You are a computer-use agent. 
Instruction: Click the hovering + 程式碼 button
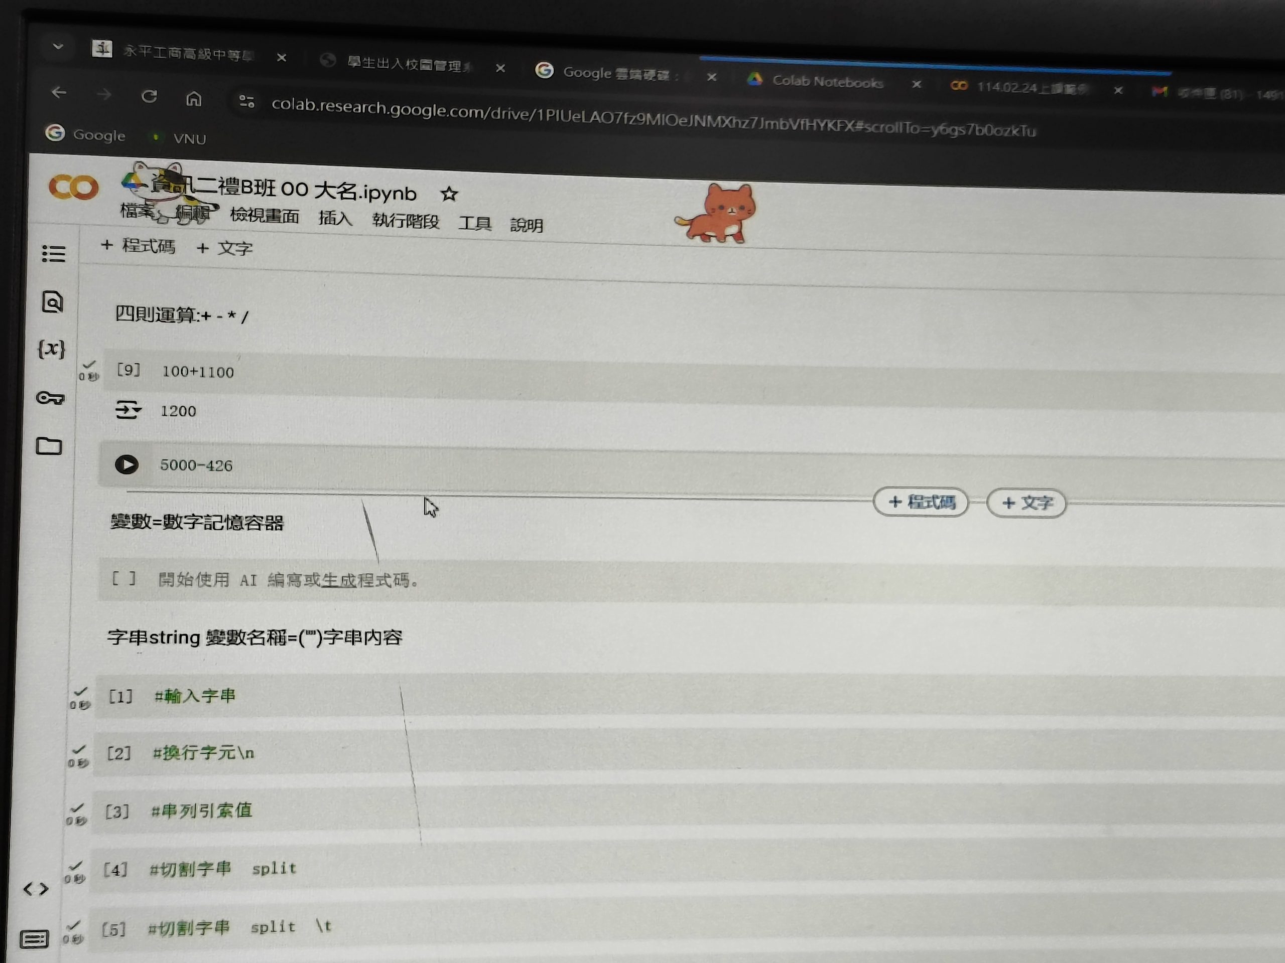(920, 502)
